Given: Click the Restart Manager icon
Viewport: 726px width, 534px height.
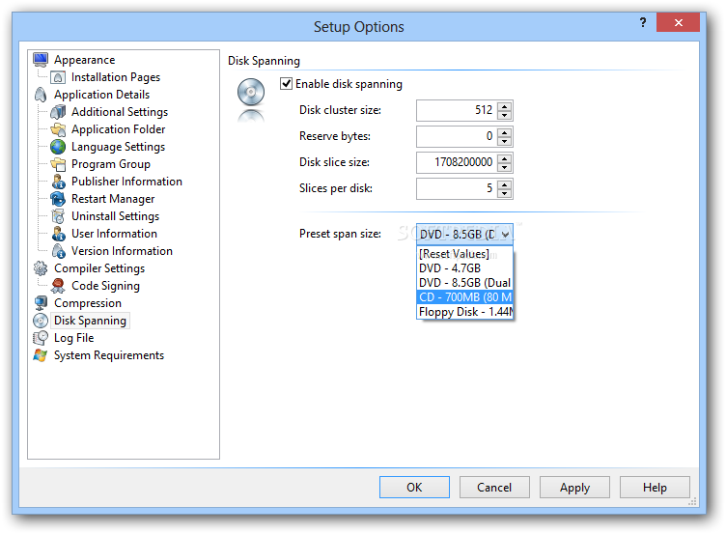Looking at the screenshot, I should 58,199.
